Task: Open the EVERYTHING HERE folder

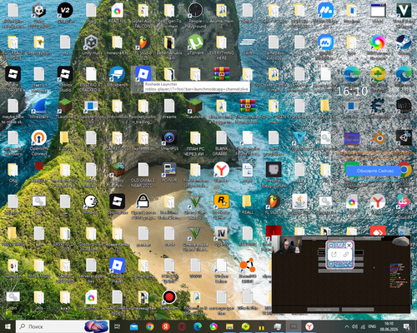Action: (x=221, y=43)
